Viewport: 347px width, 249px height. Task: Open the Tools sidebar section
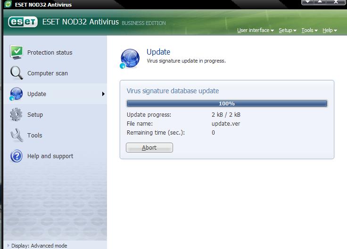click(x=55, y=135)
